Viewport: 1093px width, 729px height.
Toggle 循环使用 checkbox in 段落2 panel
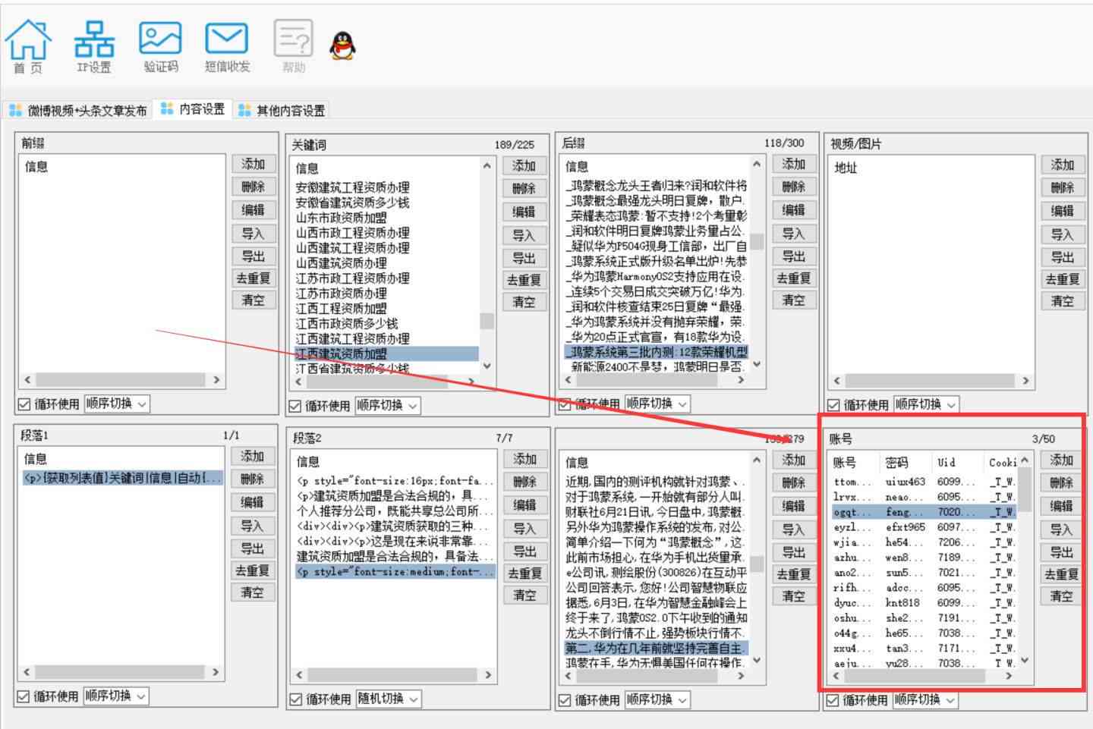click(x=295, y=699)
